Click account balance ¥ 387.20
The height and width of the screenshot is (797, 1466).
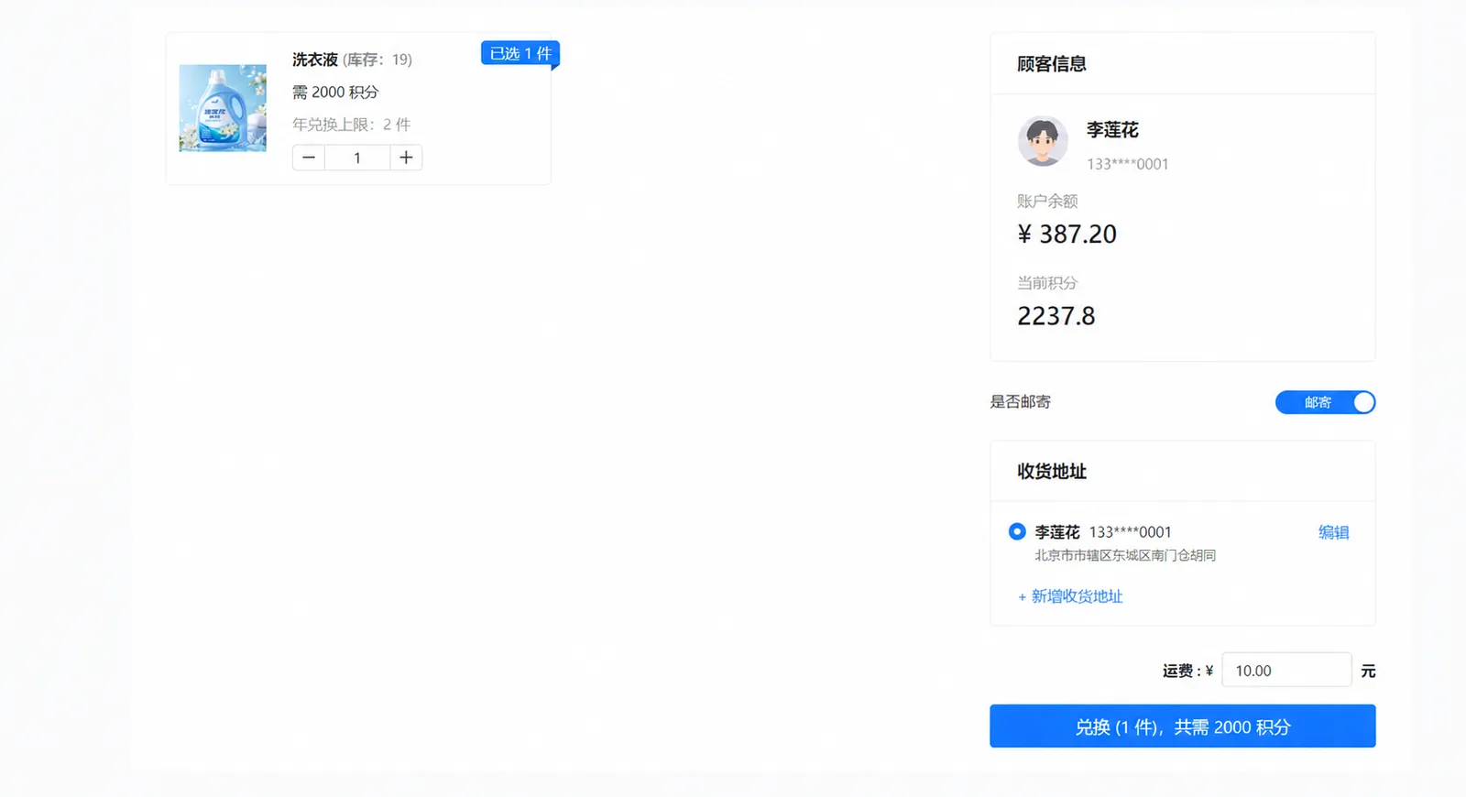1067,235
